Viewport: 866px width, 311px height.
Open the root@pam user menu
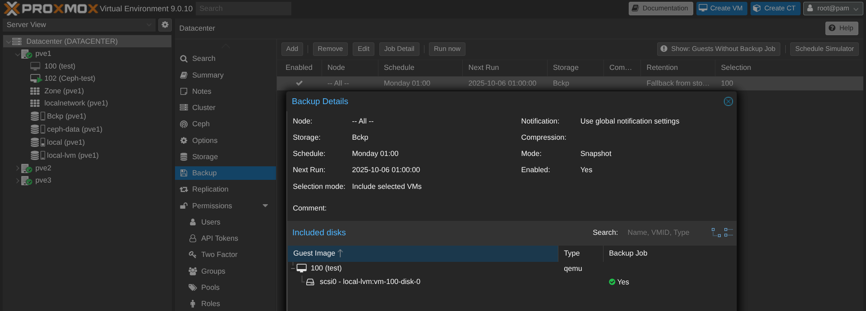click(833, 9)
